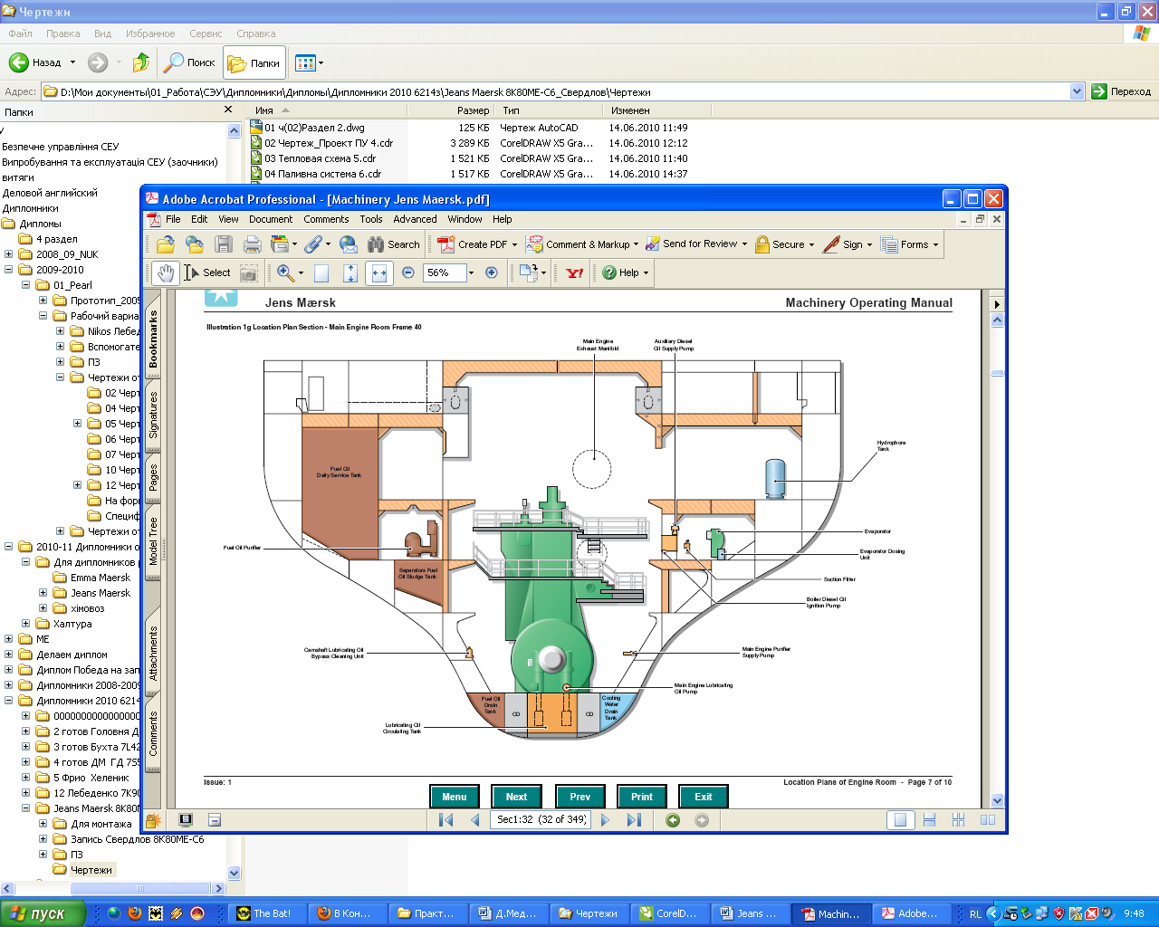Go to first page in Acrobat
1159x927 pixels.
pos(446,819)
